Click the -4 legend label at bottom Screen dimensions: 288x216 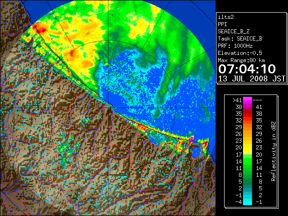[238, 202]
